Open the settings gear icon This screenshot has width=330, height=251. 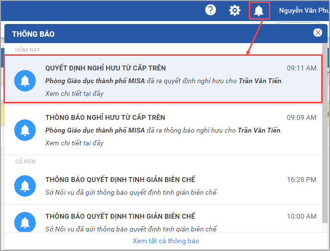tap(235, 10)
